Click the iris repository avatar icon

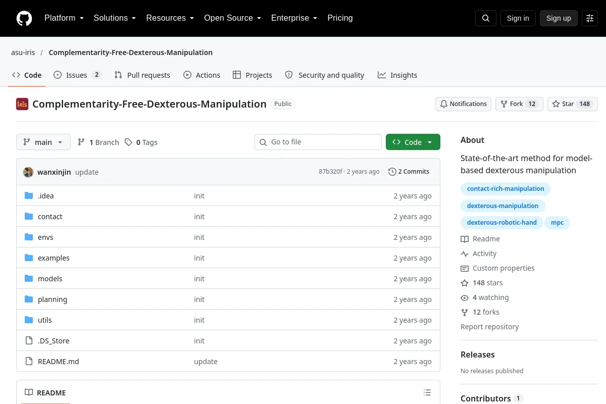(22, 104)
